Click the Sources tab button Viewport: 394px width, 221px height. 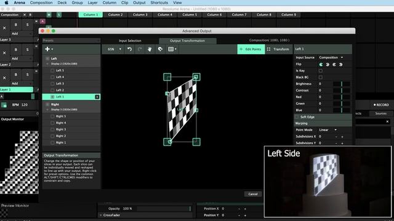click(381, 114)
